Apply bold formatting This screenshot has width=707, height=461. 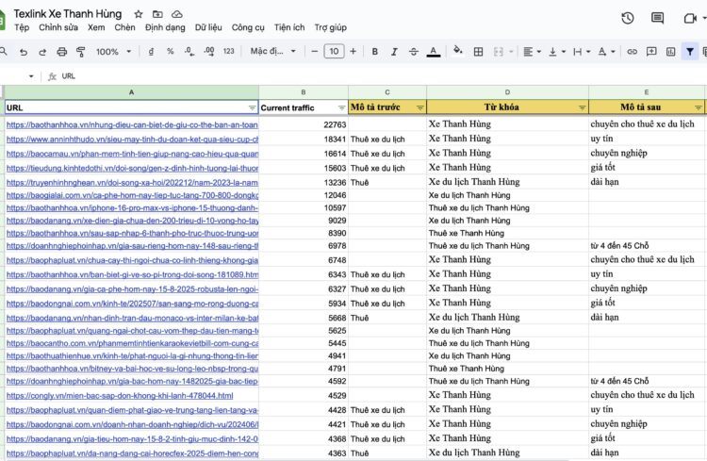(x=374, y=52)
